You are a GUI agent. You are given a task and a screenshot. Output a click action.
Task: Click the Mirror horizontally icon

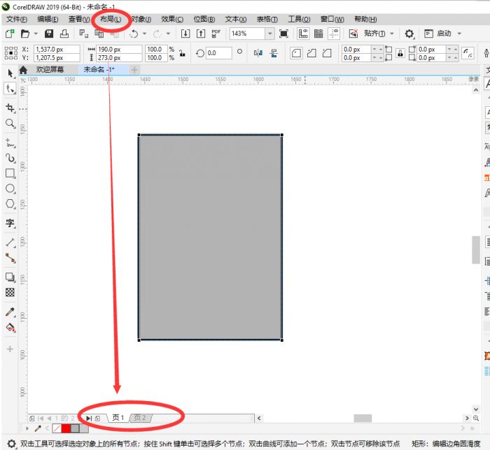tap(258, 53)
